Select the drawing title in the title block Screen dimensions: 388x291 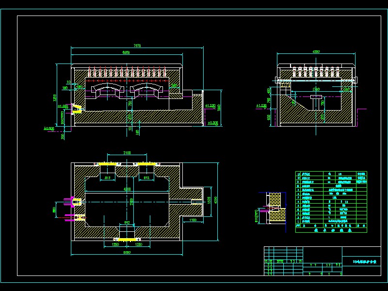click(x=365, y=261)
